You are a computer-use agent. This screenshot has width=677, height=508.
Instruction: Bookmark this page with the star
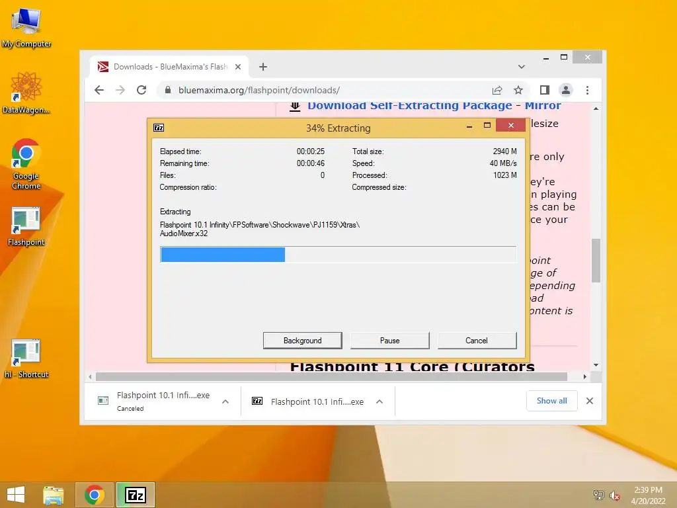[x=518, y=90]
